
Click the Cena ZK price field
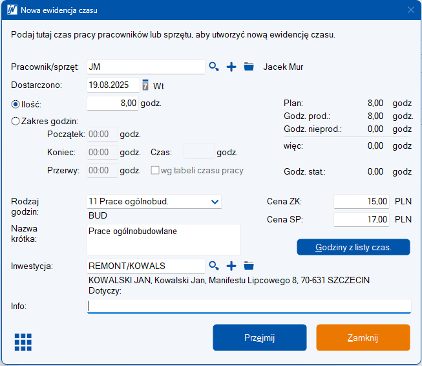pyautogui.click(x=362, y=202)
